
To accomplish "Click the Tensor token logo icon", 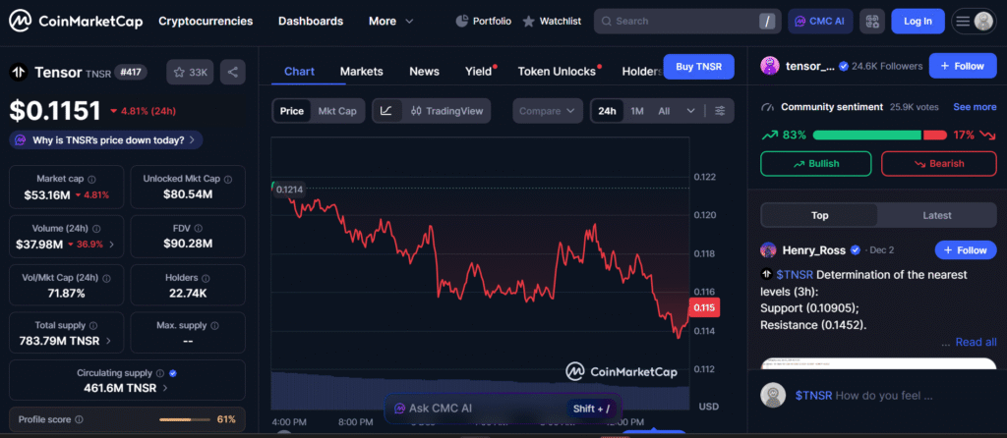I will tap(19, 73).
